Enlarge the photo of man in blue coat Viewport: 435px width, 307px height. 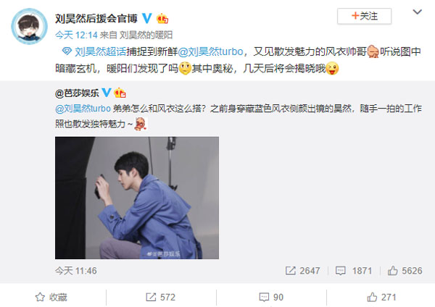[x=137, y=198]
